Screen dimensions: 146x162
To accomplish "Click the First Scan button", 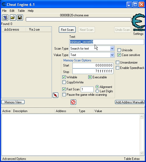I will 67,30.
